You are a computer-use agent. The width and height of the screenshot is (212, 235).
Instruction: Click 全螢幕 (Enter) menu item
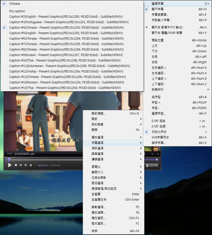click(x=113, y=194)
